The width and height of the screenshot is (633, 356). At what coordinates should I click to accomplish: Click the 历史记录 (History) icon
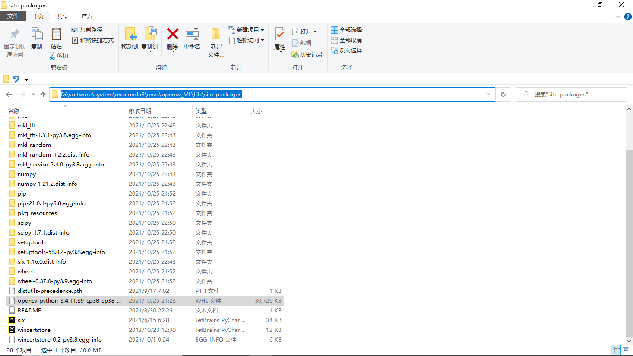(x=307, y=54)
